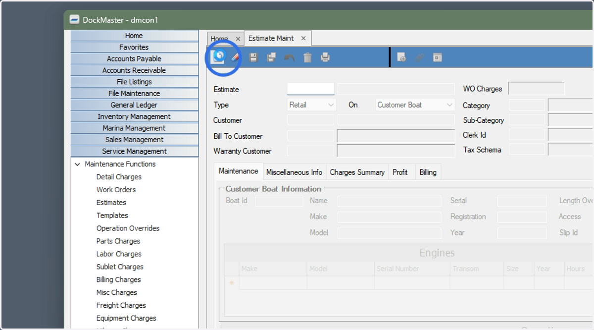594x330 pixels.
Task: Collapse the Maintenance Functions tree node
Action: [x=77, y=164]
